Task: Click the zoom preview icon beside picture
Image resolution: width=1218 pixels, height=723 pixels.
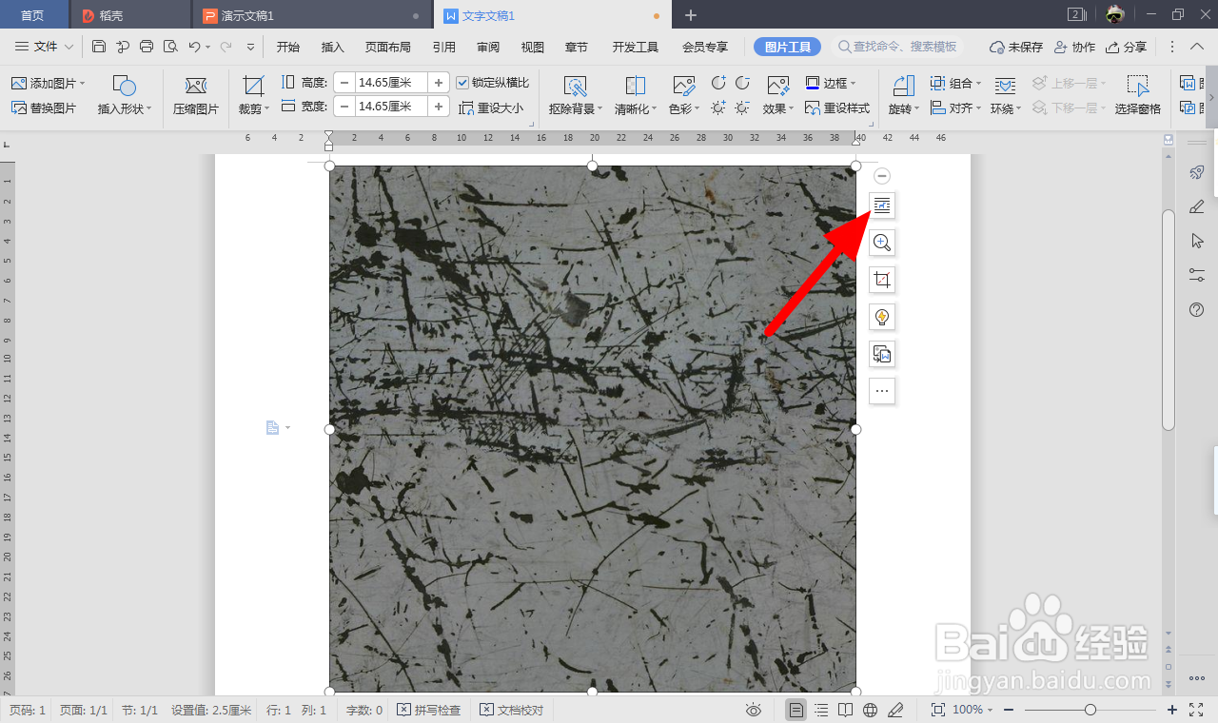Action: click(x=882, y=243)
